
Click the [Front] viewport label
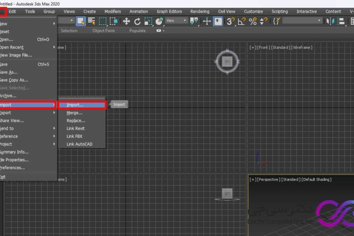coord(264,47)
